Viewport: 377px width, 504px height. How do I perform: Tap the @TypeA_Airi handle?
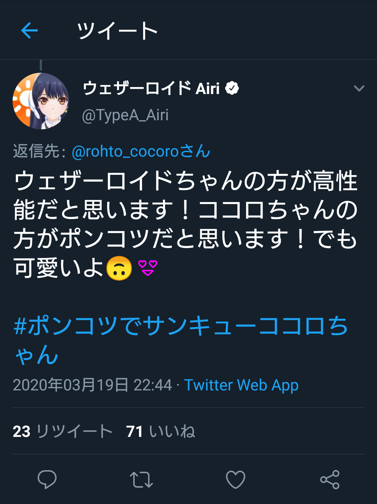point(125,115)
